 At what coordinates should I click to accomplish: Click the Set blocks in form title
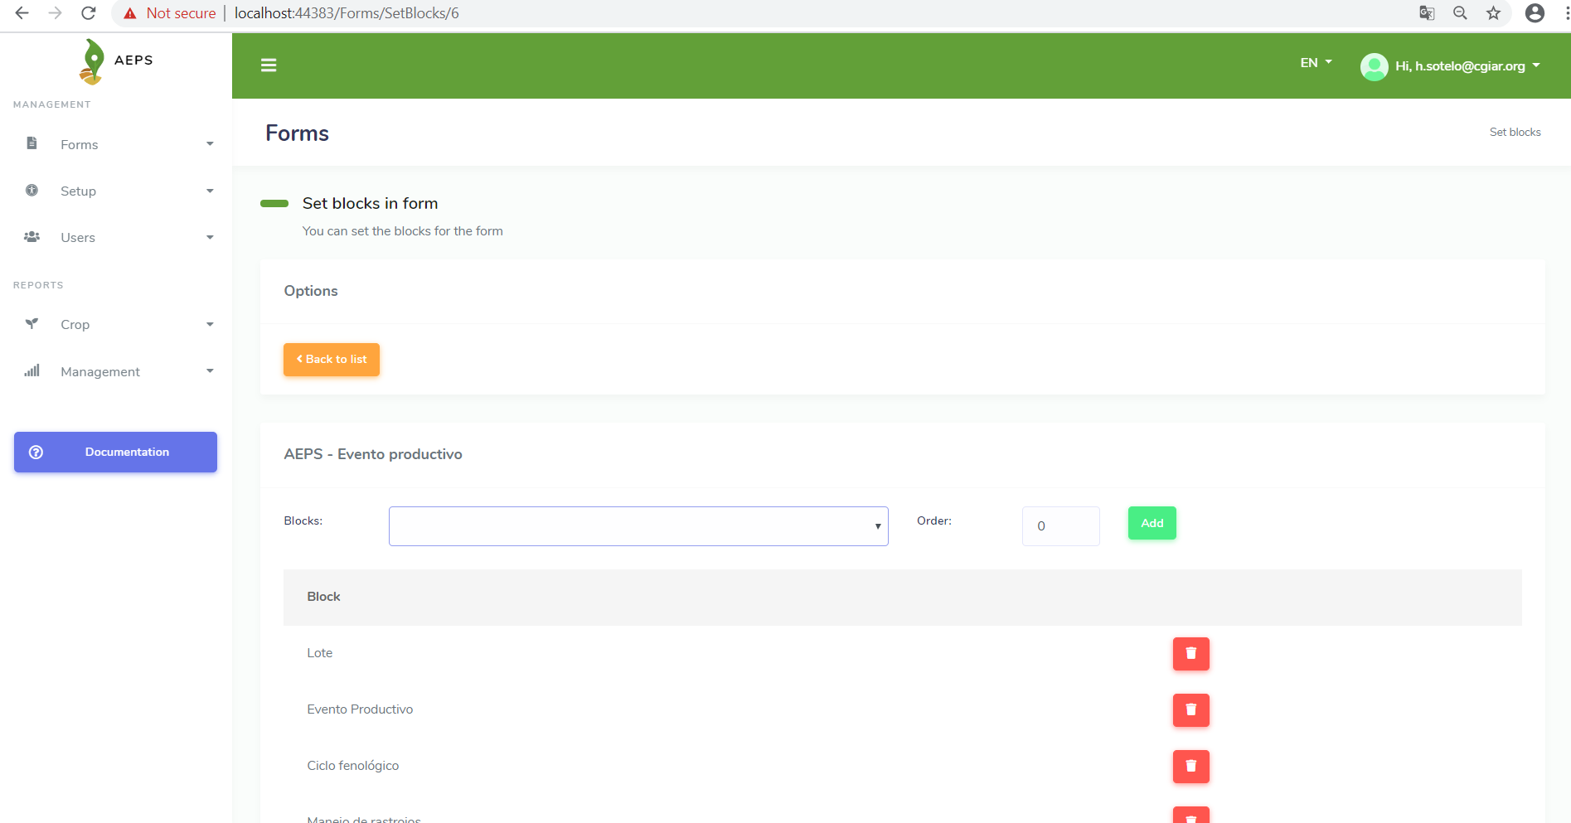coord(370,203)
